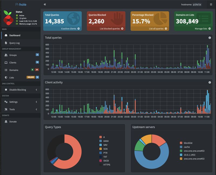Click the Pi-hole raspberry logo

click(8, 18)
